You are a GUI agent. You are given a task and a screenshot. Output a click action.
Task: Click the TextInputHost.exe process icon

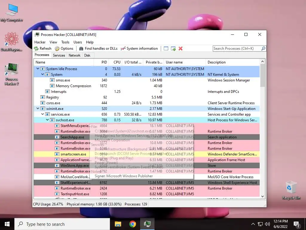[57, 194]
